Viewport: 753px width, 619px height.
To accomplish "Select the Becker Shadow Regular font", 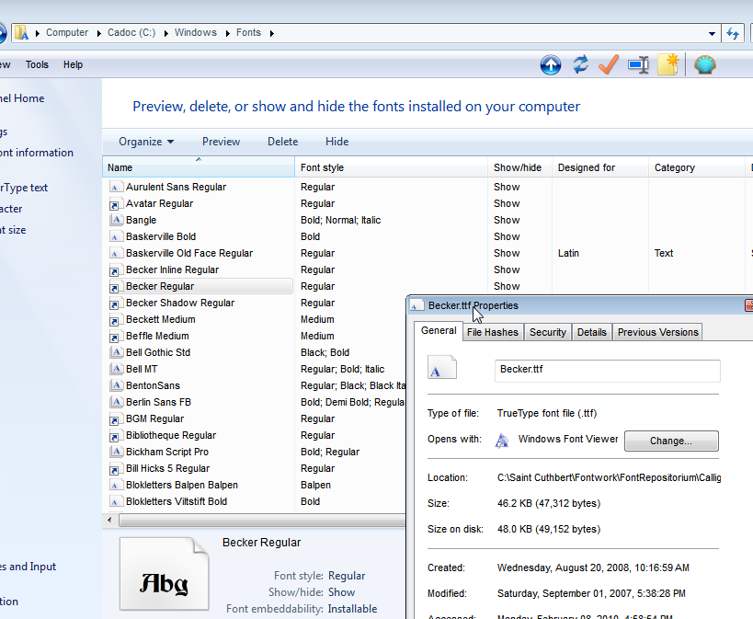I will click(180, 304).
